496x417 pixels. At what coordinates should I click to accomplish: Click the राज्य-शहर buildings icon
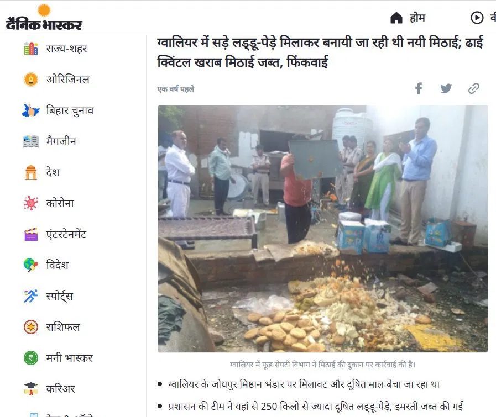point(31,49)
